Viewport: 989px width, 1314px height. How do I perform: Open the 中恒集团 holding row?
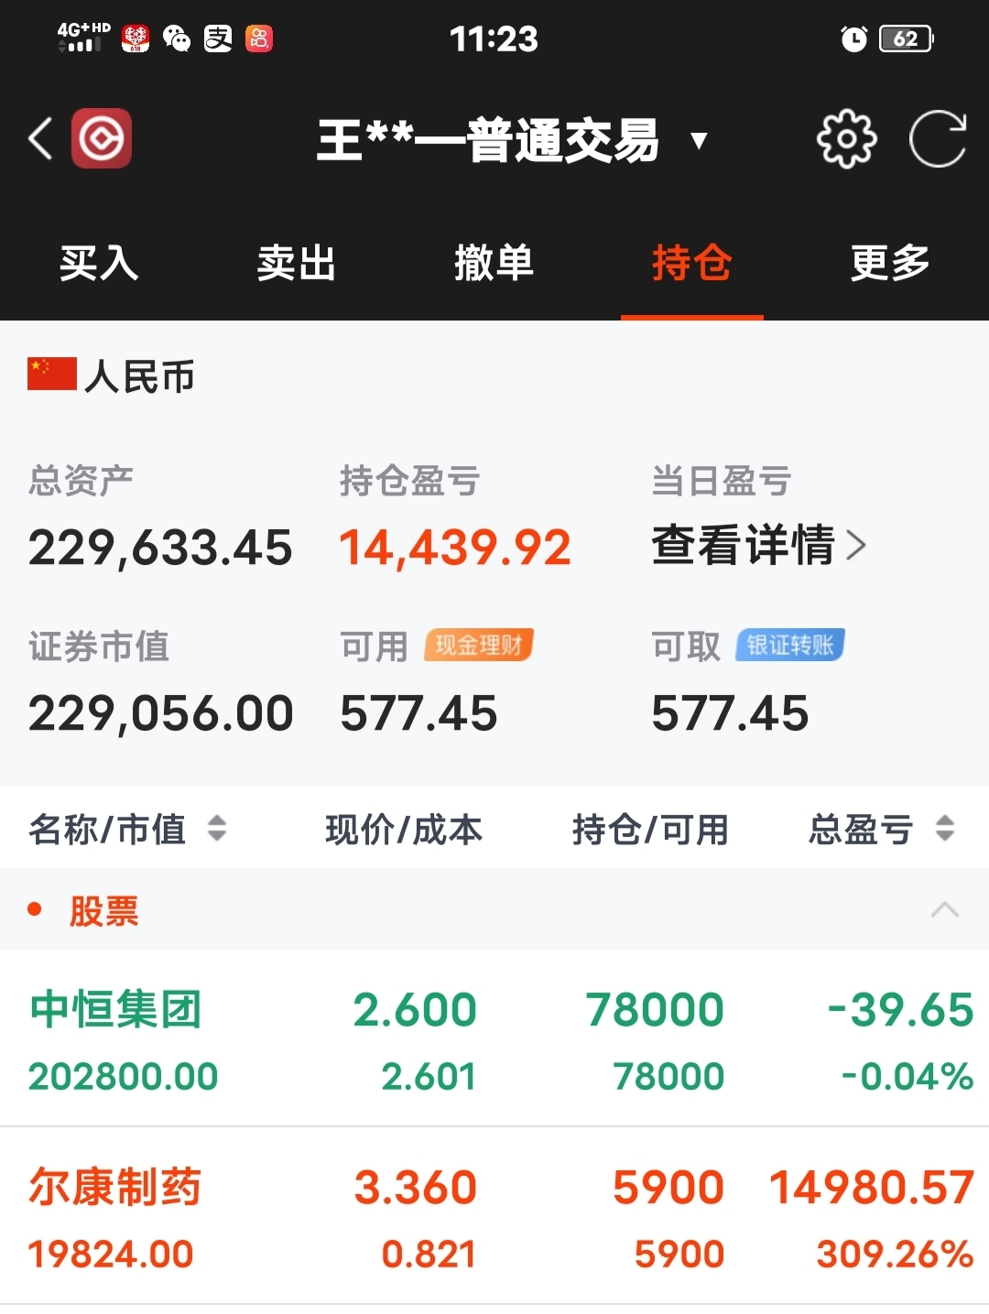tap(494, 1038)
